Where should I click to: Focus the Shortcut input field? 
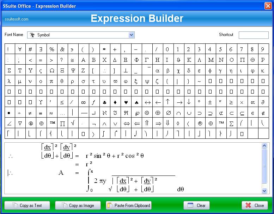[x=253, y=35]
